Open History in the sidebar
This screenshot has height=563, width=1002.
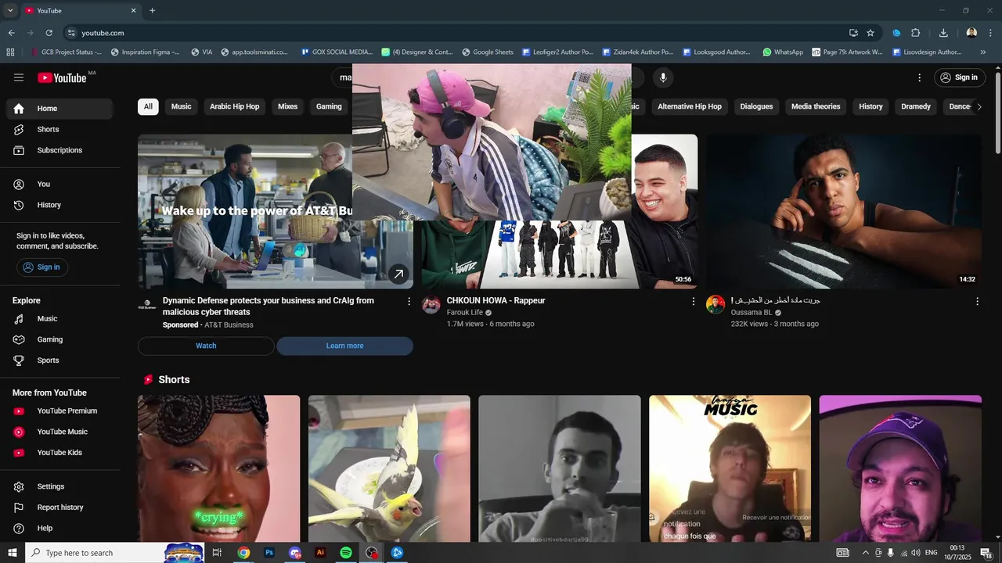tap(59, 205)
